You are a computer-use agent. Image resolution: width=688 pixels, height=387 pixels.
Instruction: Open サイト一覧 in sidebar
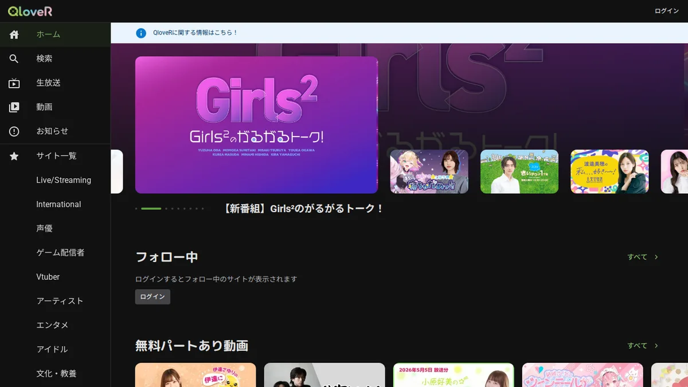tap(55, 155)
